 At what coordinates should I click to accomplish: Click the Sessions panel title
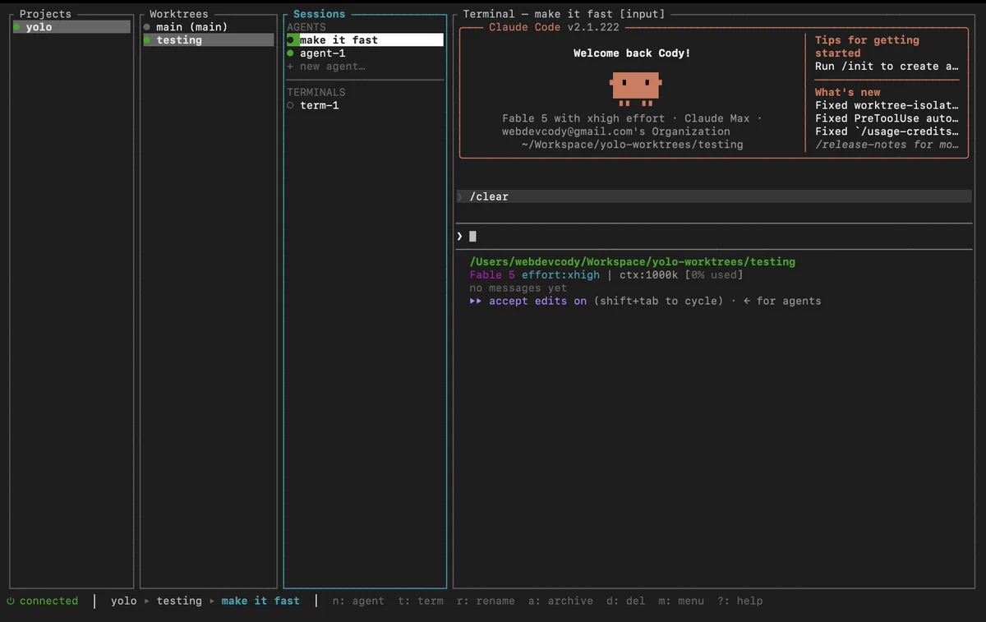320,14
